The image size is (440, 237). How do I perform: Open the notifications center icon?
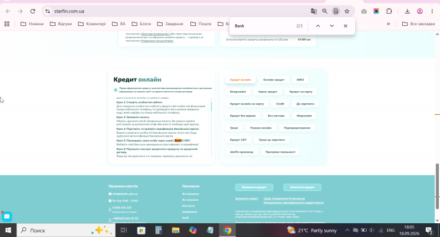pyautogui.click(x=429, y=231)
